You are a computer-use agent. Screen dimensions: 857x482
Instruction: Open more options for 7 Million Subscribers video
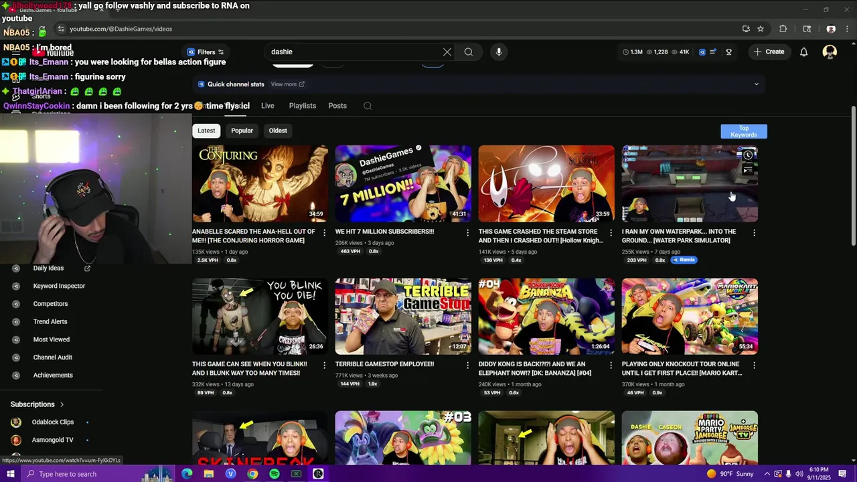click(467, 232)
